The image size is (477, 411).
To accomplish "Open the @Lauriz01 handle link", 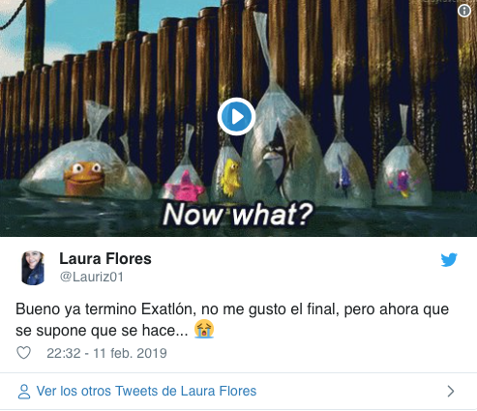I will (92, 277).
